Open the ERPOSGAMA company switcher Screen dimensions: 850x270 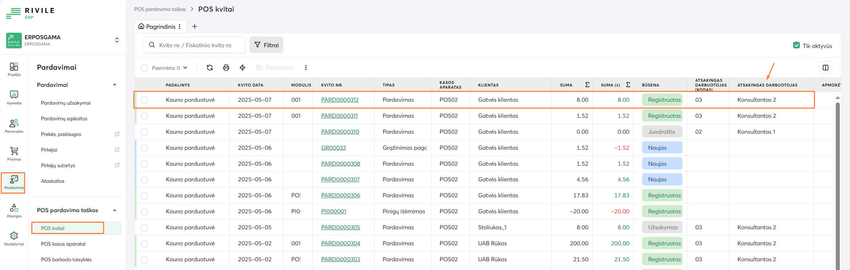(117, 40)
